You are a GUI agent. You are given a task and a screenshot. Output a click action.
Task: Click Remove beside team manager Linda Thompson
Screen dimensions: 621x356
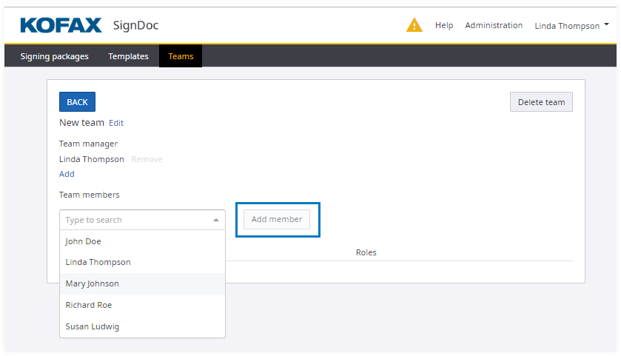point(147,159)
